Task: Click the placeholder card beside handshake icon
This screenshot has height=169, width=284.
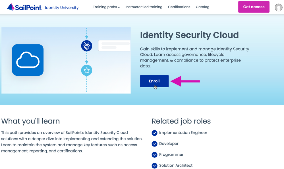Action: point(114,46)
